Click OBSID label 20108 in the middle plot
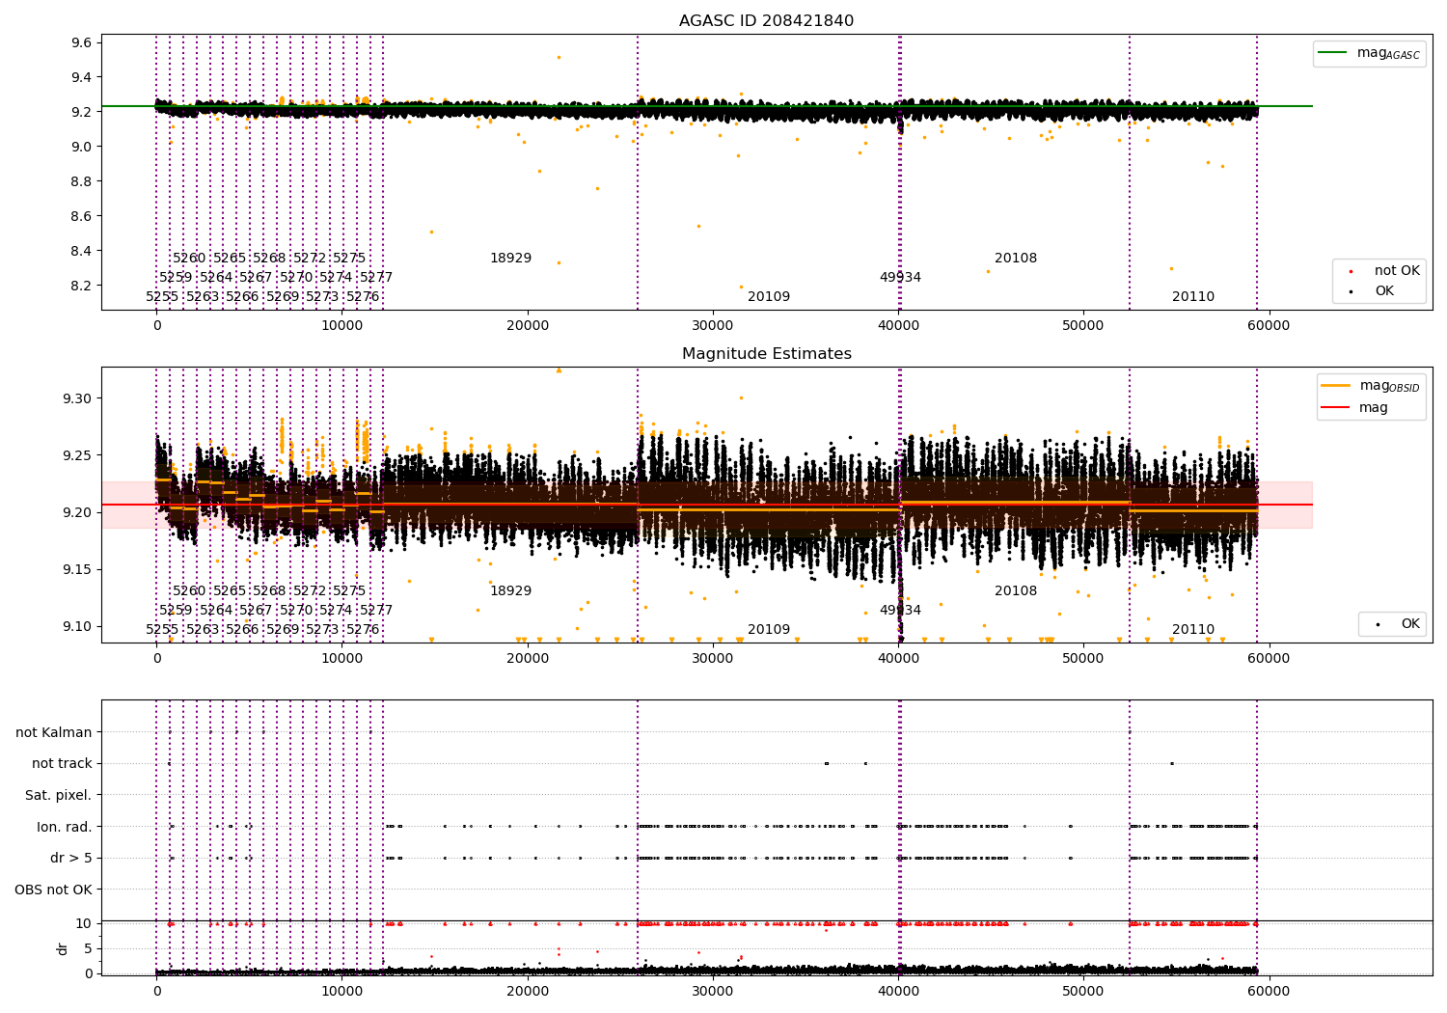 tap(1016, 590)
